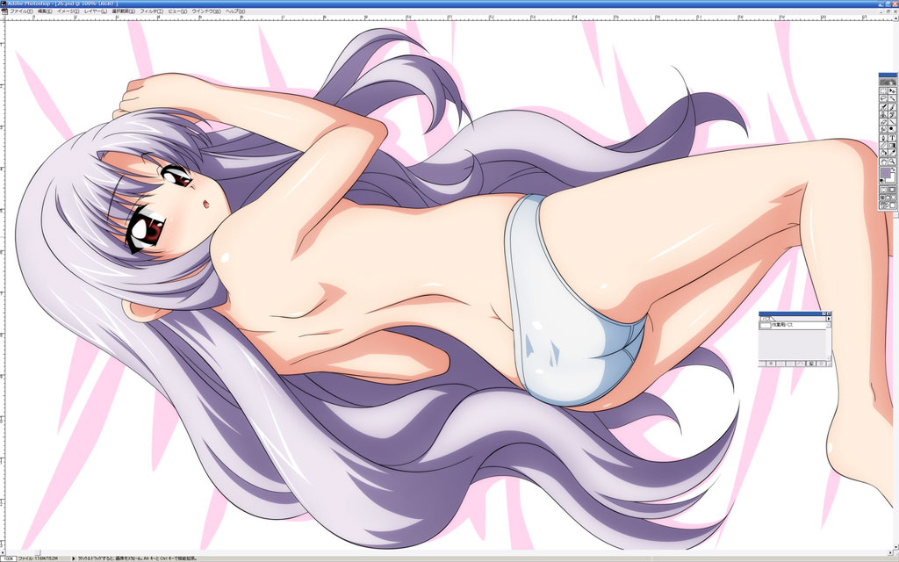Select the Eraser tool

pos(883,121)
